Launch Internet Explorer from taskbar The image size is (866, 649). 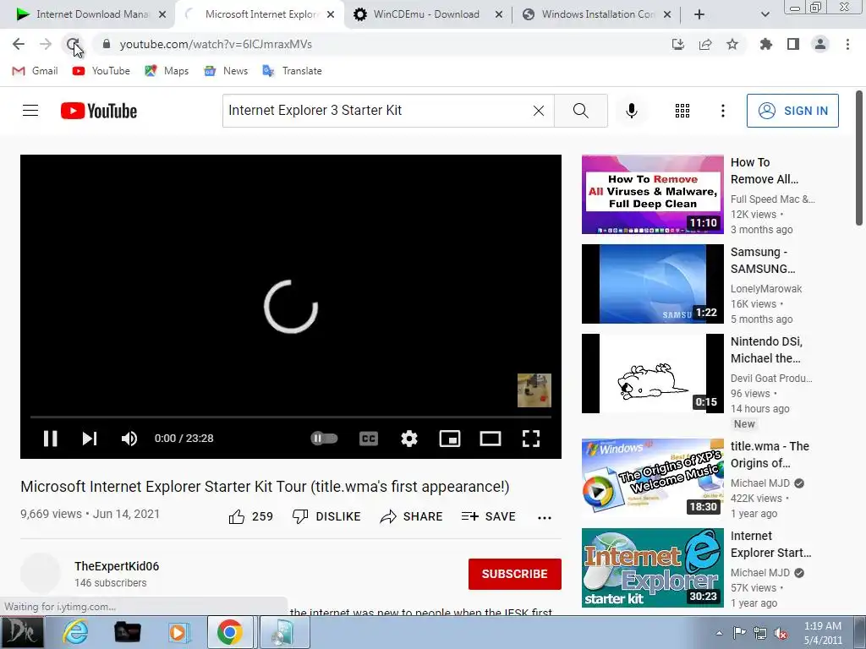(x=74, y=632)
